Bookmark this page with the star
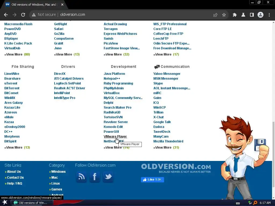Image resolution: width=275 pixels, height=206 pixels. coord(224,15)
